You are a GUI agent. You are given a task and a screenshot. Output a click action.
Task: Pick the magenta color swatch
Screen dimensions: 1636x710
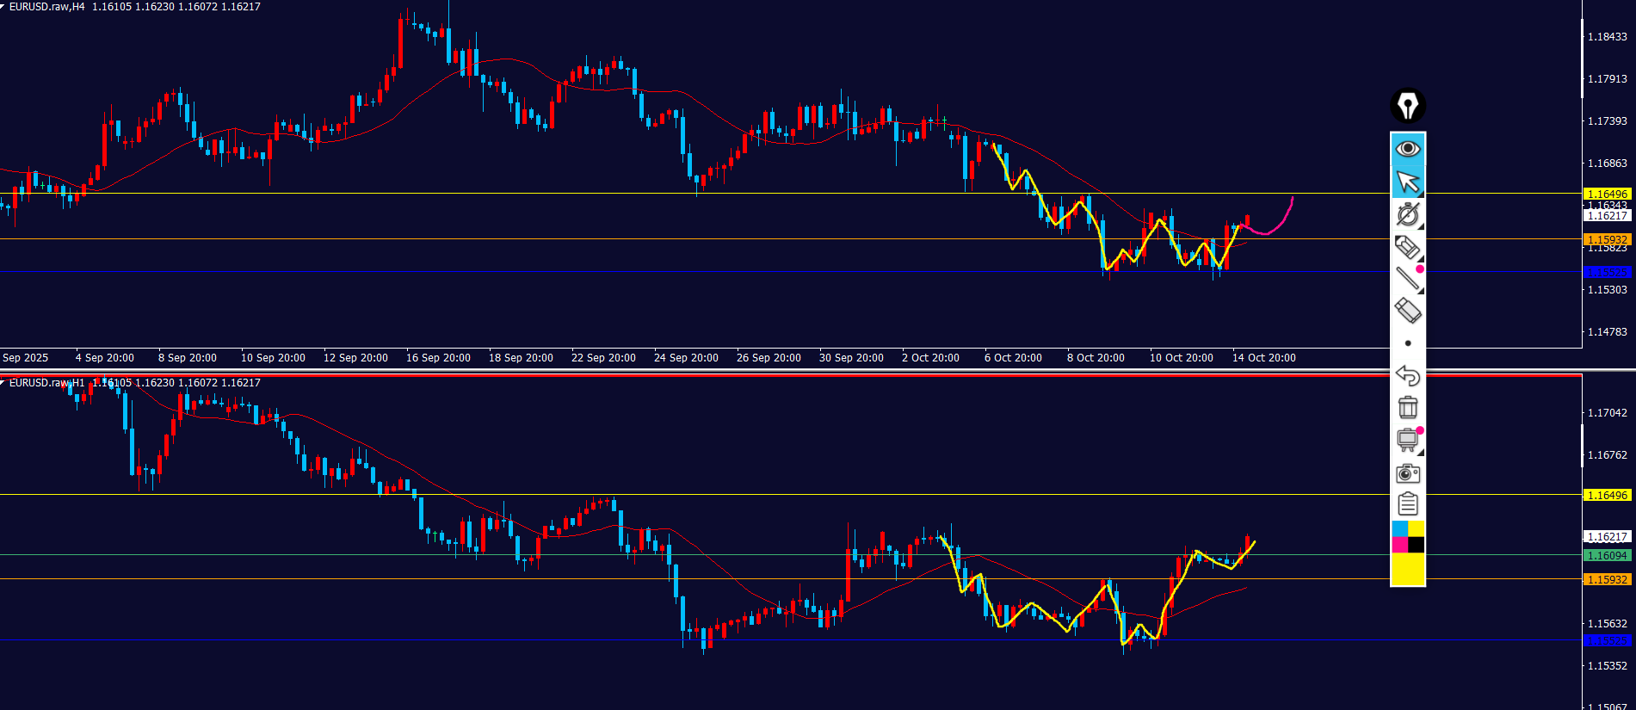point(1399,545)
